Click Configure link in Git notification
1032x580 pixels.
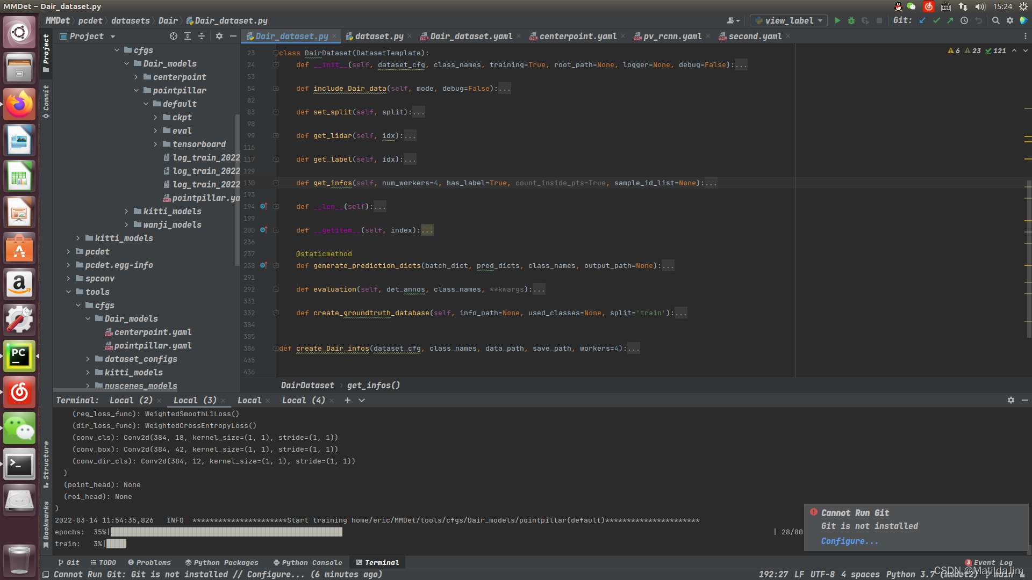(x=850, y=541)
